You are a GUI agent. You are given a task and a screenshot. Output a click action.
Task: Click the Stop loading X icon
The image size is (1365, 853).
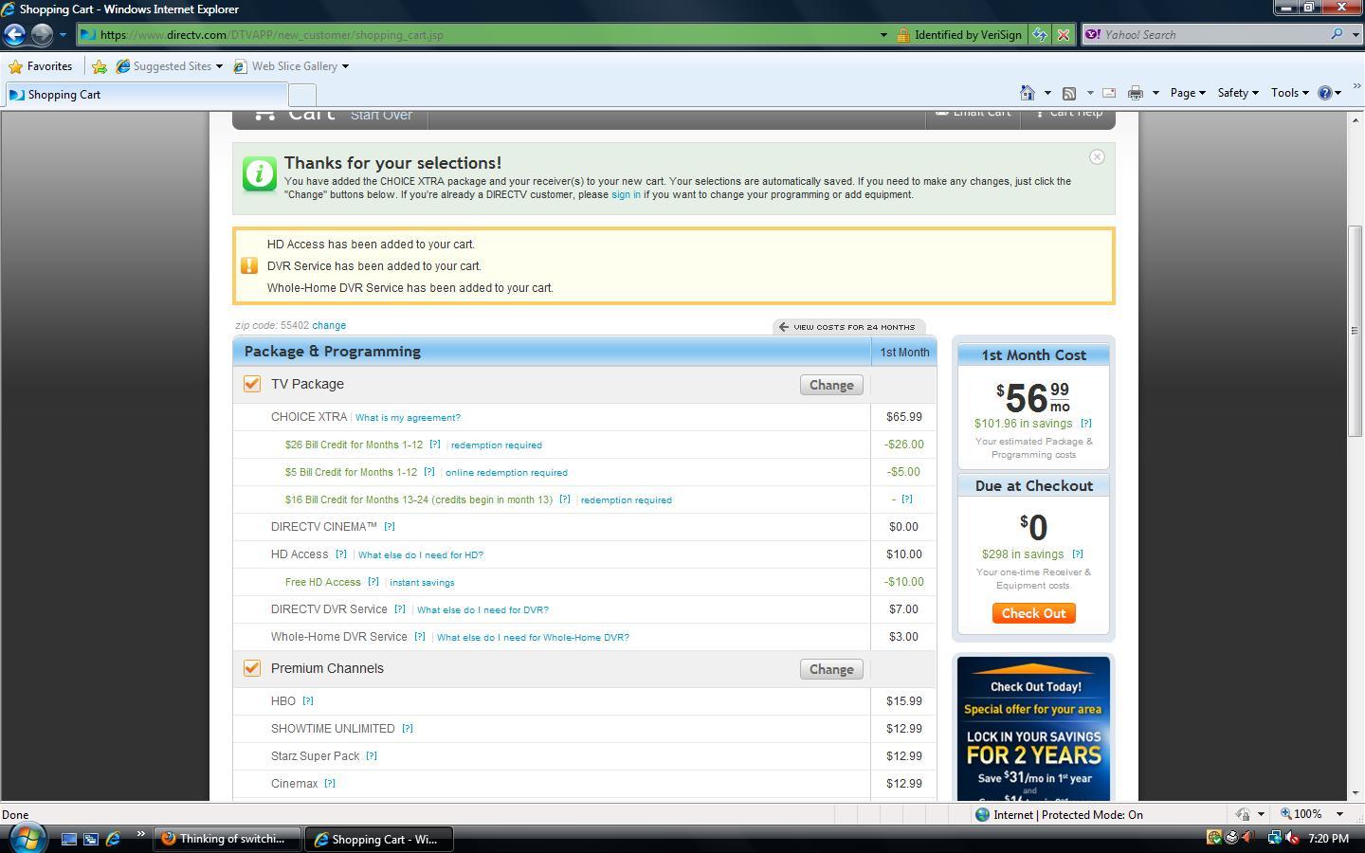(x=1064, y=35)
